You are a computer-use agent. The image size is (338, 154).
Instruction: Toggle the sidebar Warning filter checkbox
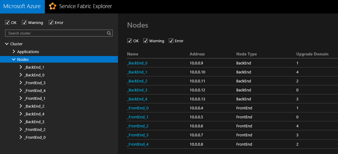(24, 22)
